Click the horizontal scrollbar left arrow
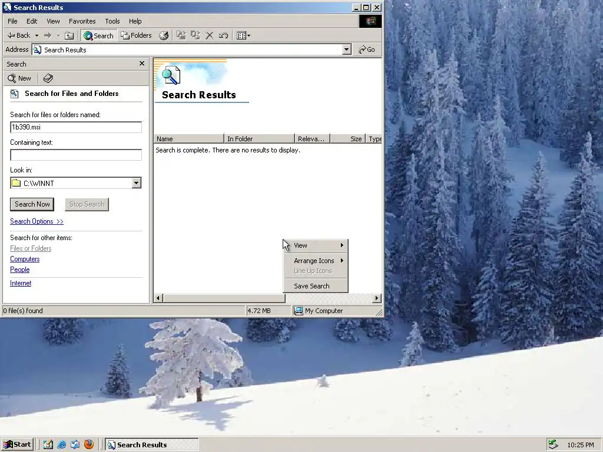Screen dimensions: 603x452 [x=158, y=298]
